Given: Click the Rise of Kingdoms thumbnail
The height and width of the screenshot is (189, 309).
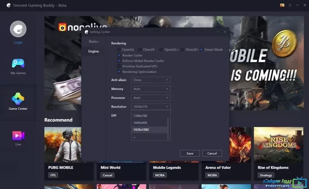Looking at the screenshot, I should coord(278,145).
